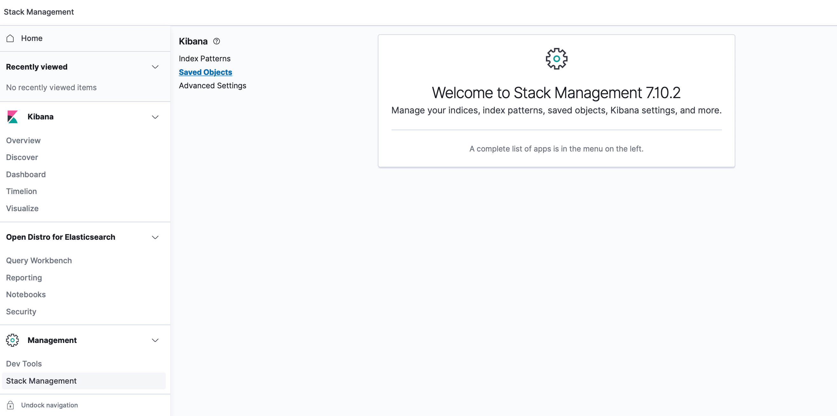This screenshot has height=416, width=837.
Task: Open the help icon beside the Kibana heading
Action: tap(217, 41)
